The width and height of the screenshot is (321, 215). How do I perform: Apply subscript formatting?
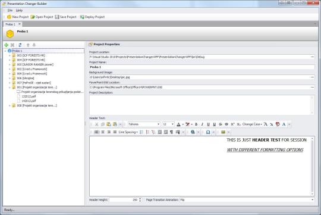tap(238, 124)
